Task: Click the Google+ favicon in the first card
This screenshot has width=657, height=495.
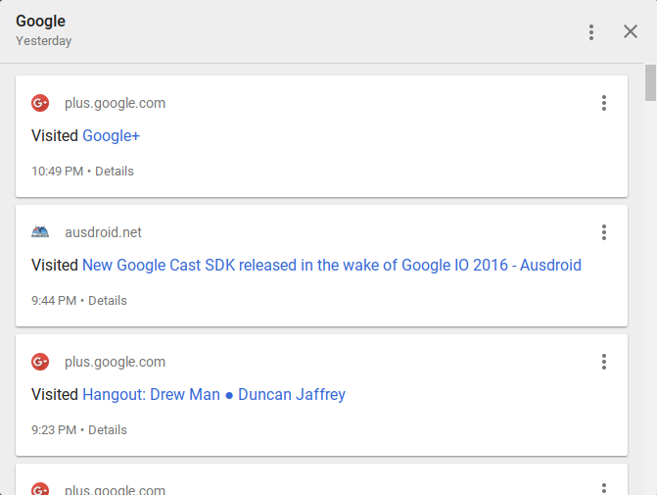Action: [x=40, y=103]
